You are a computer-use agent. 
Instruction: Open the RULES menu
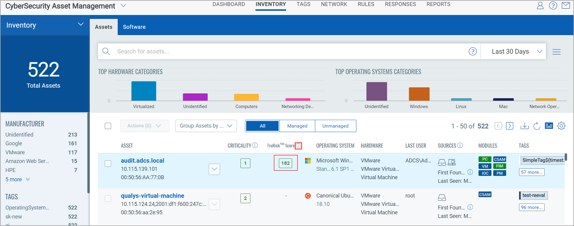click(366, 4)
